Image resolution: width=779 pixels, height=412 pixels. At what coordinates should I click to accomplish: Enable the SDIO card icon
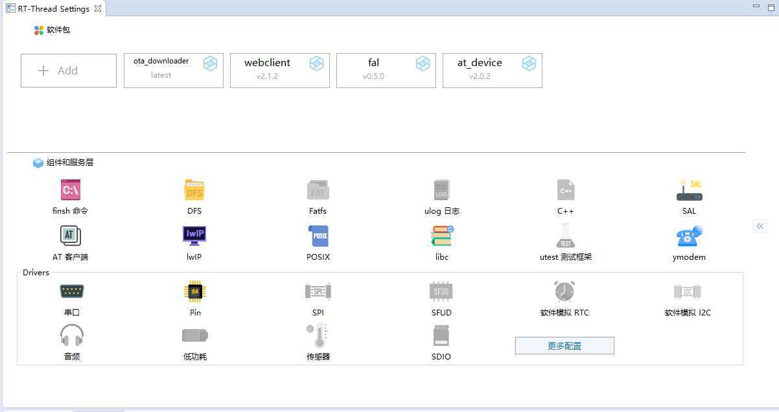click(x=441, y=336)
